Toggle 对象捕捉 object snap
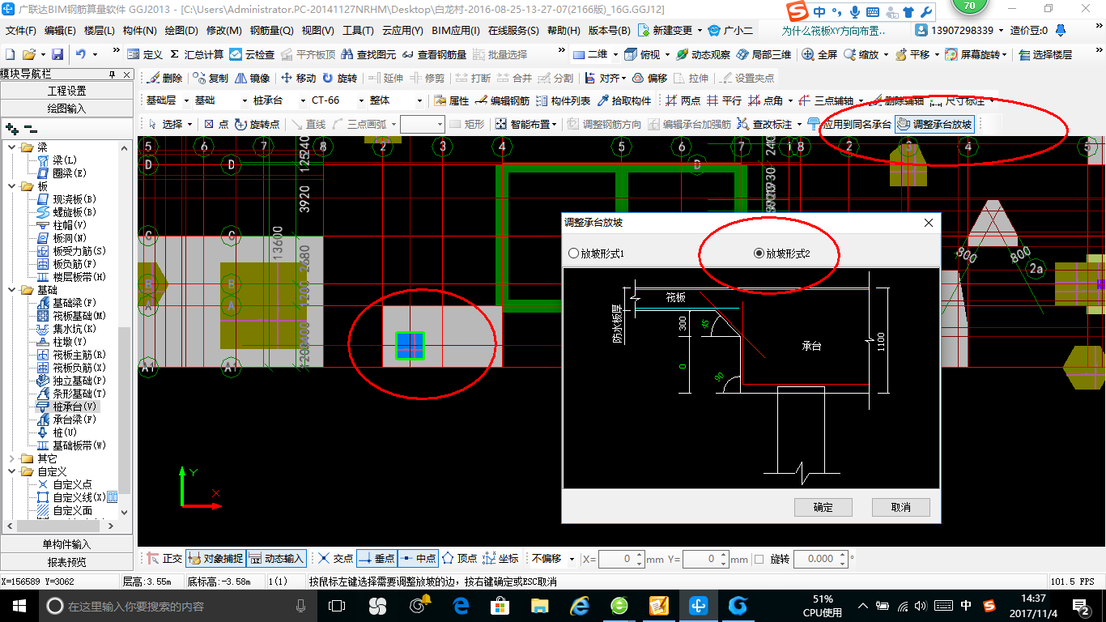This screenshot has width=1106, height=622. click(215, 559)
